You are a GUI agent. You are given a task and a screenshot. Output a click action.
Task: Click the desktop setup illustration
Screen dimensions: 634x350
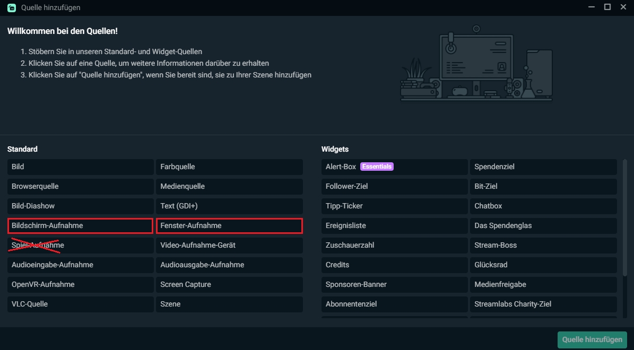pos(476,64)
